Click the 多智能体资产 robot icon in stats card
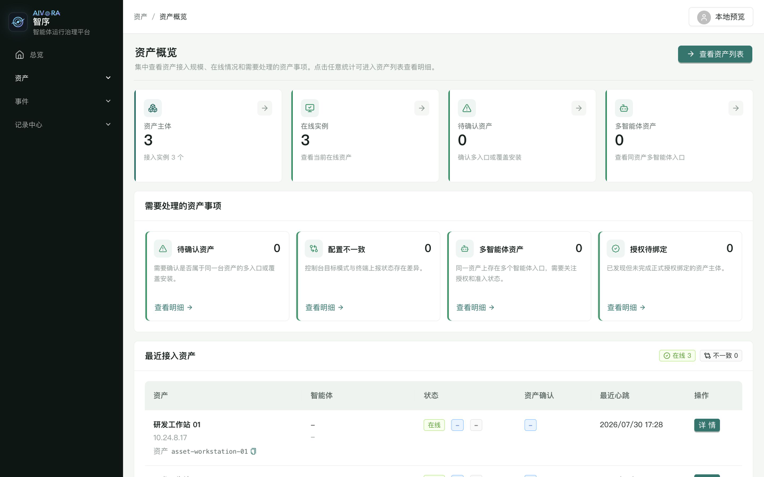The width and height of the screenshot is (764, 477). 624,108
